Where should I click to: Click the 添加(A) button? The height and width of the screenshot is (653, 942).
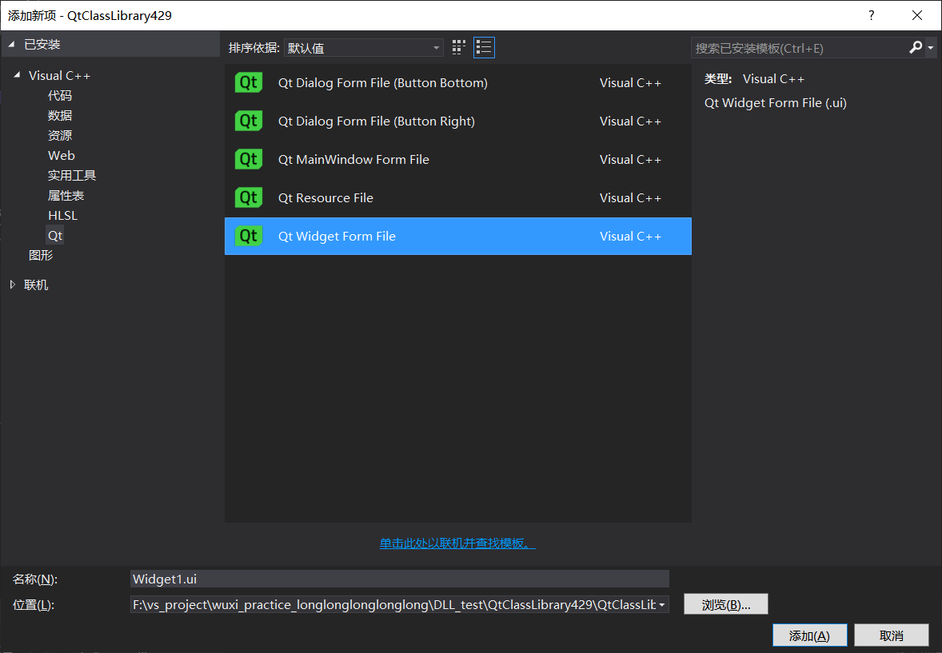pyautogui.click(x=809, y=635)
